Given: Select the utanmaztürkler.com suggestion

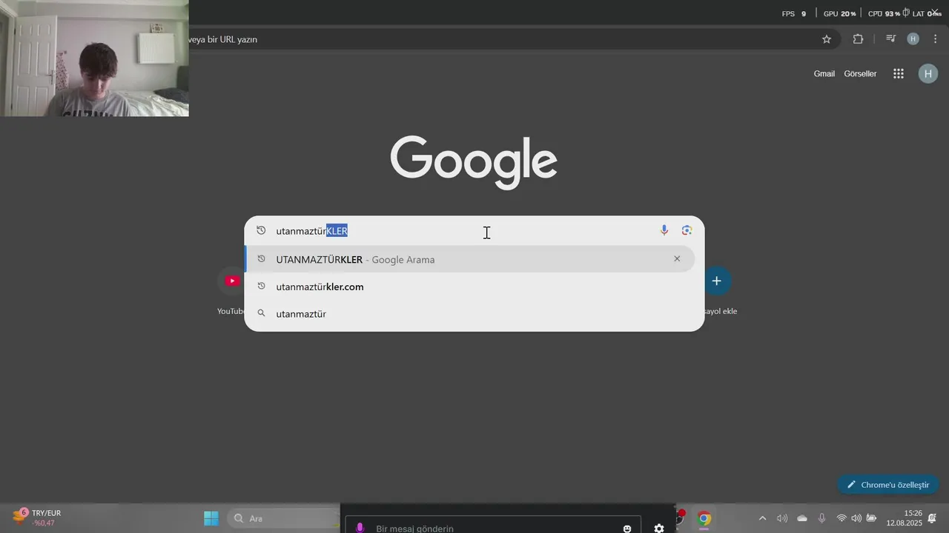Looking at the screenshot, I should (x=470, y=286).
